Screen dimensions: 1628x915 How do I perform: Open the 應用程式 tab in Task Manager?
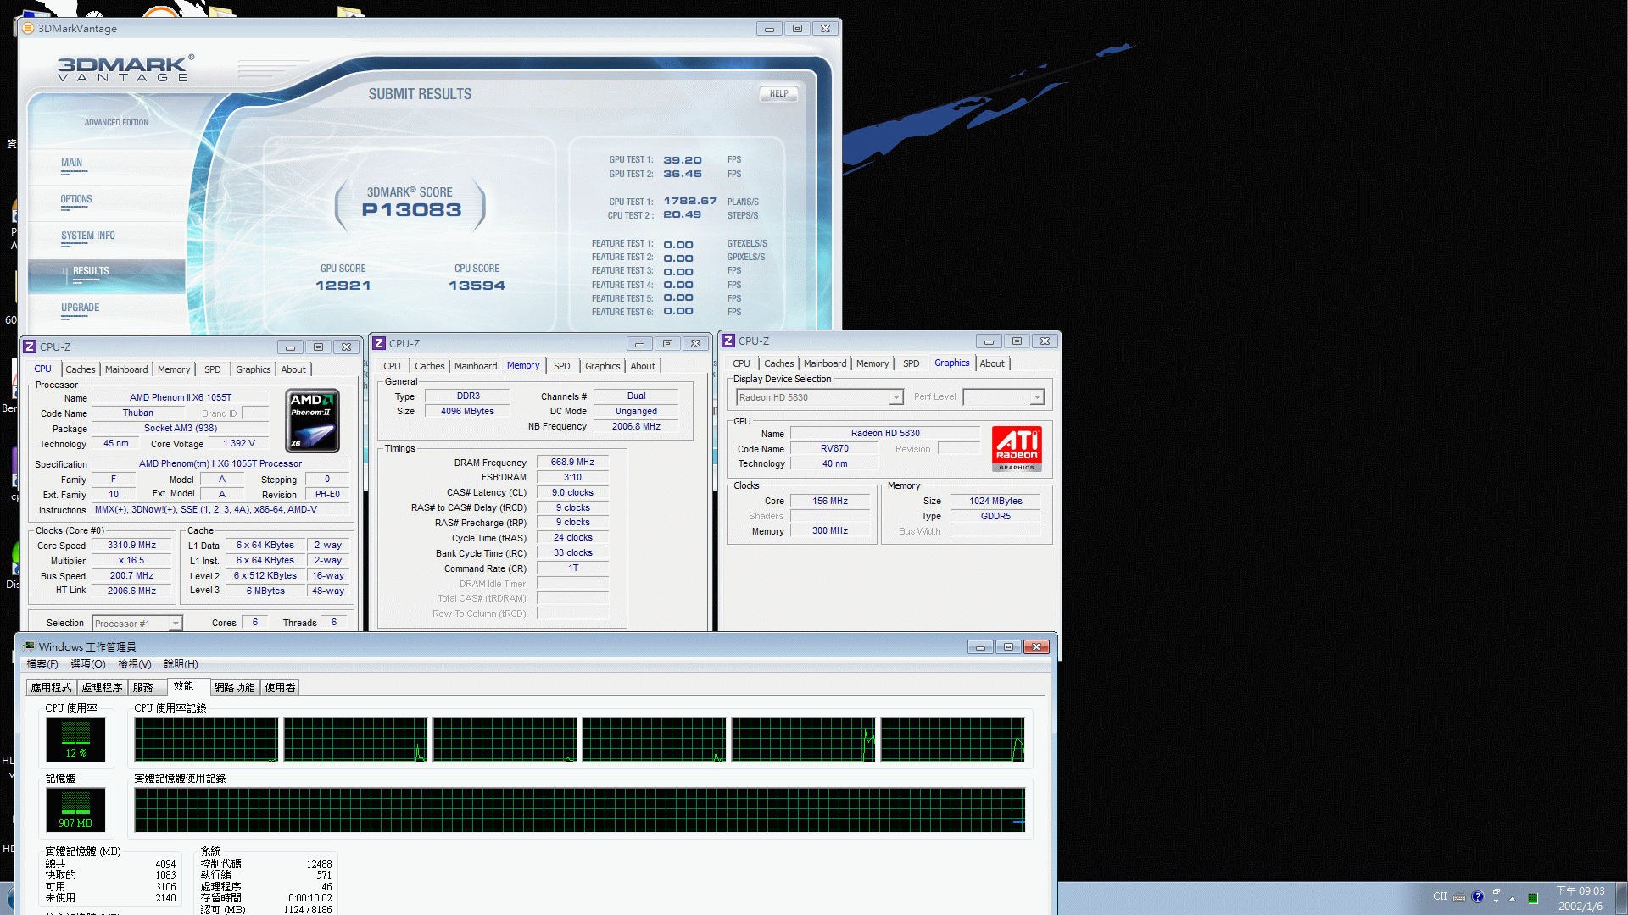[52, 688]
